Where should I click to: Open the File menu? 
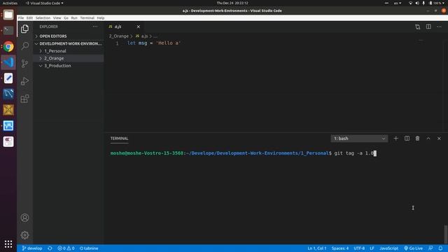[21, 17]
